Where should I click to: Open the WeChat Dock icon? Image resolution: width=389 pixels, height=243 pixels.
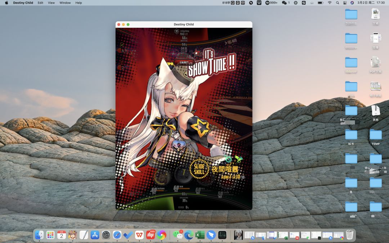coord(177,235)
